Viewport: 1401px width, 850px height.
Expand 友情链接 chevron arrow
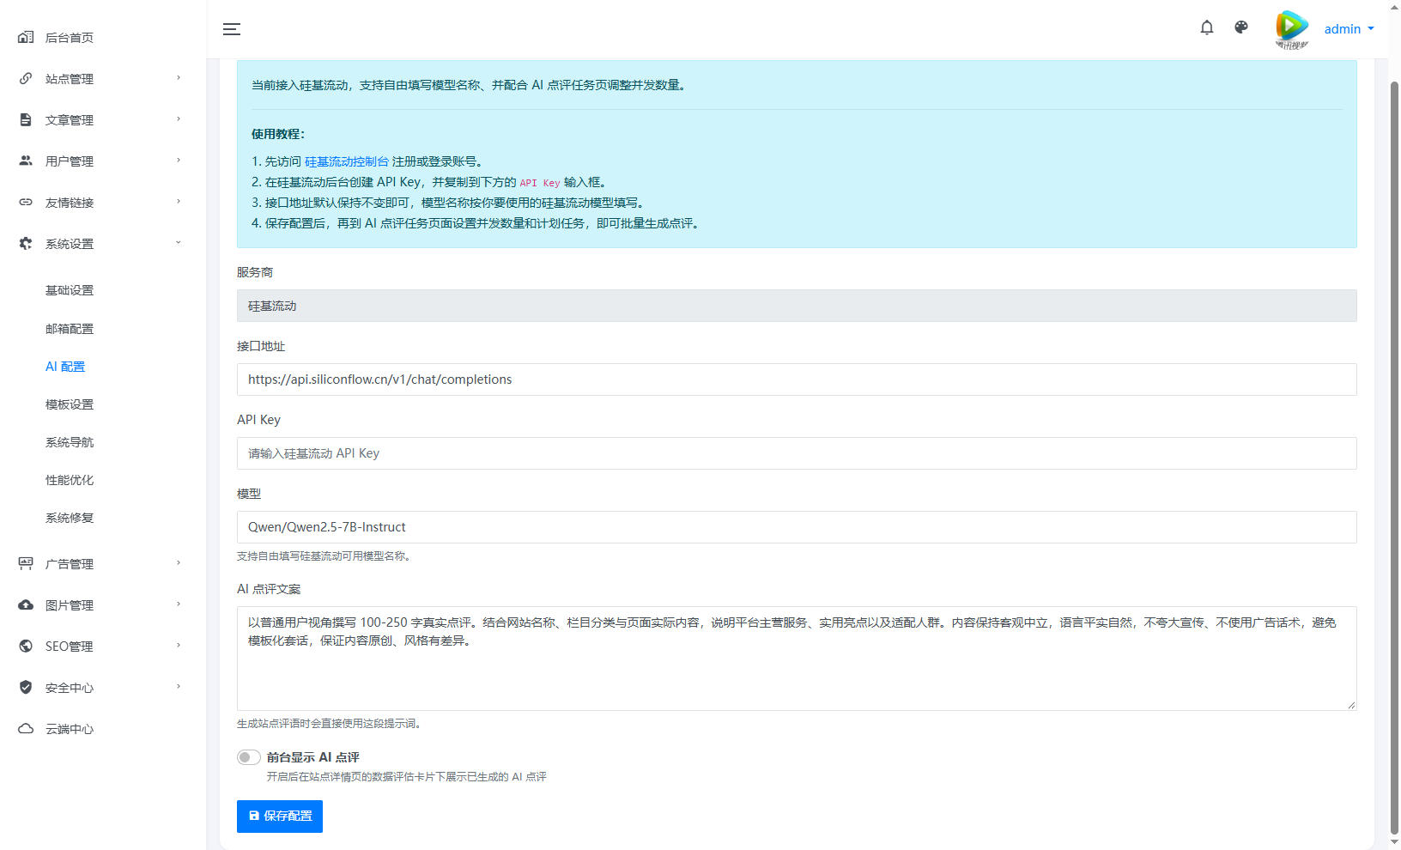(179, 202)
